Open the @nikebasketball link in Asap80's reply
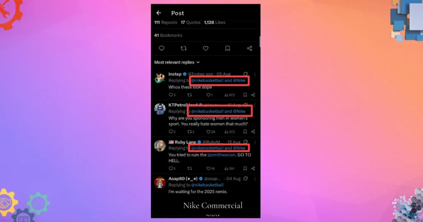 click(207, 185)
